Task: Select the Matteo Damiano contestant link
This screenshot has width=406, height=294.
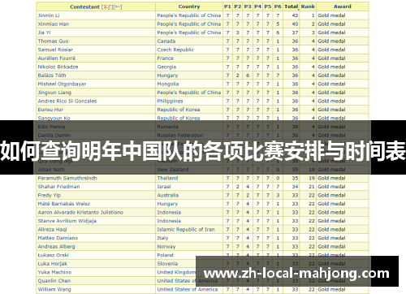Action: [x=58, y=238]
